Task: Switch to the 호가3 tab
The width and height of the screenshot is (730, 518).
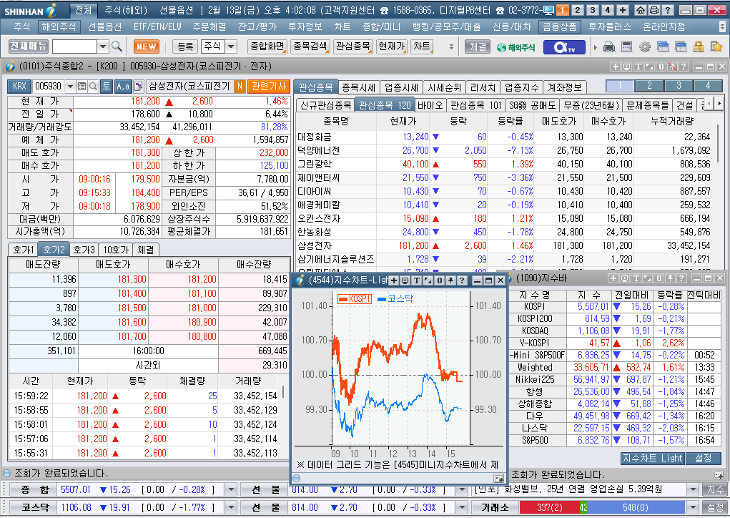Action: (x=84, y=250)
